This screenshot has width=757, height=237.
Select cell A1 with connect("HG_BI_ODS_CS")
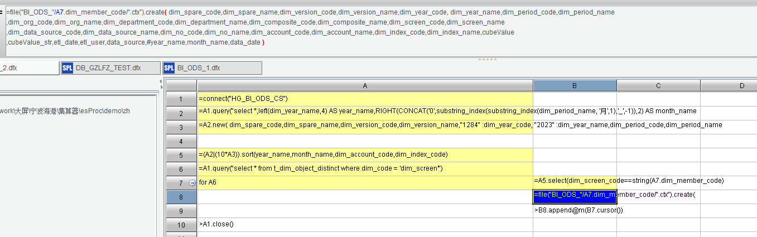[x=365, y=99]
